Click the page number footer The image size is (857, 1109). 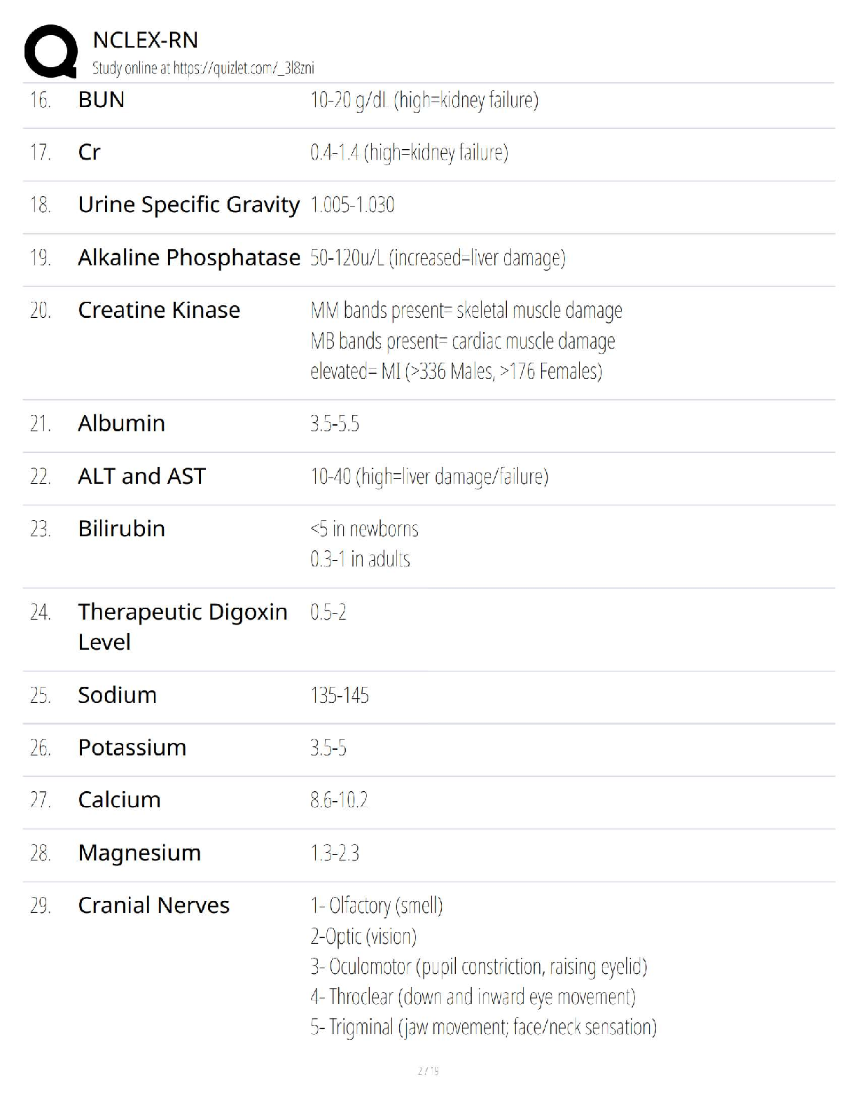point(428,1070)
